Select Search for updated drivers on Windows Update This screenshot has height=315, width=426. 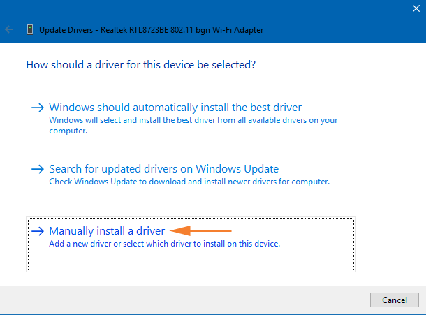tap(163, 169)
